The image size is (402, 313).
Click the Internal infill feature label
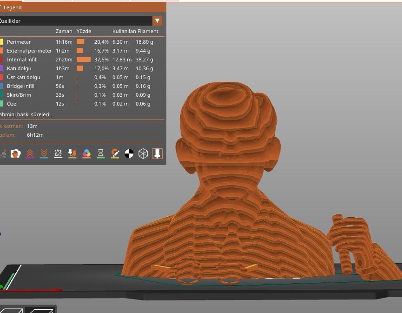coord(22,60)
